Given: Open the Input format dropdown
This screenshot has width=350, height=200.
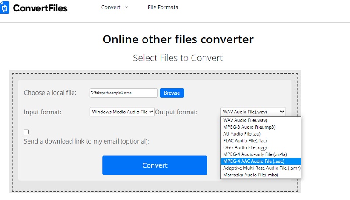Looking at the screenshot, I should [x=122, y=112].
